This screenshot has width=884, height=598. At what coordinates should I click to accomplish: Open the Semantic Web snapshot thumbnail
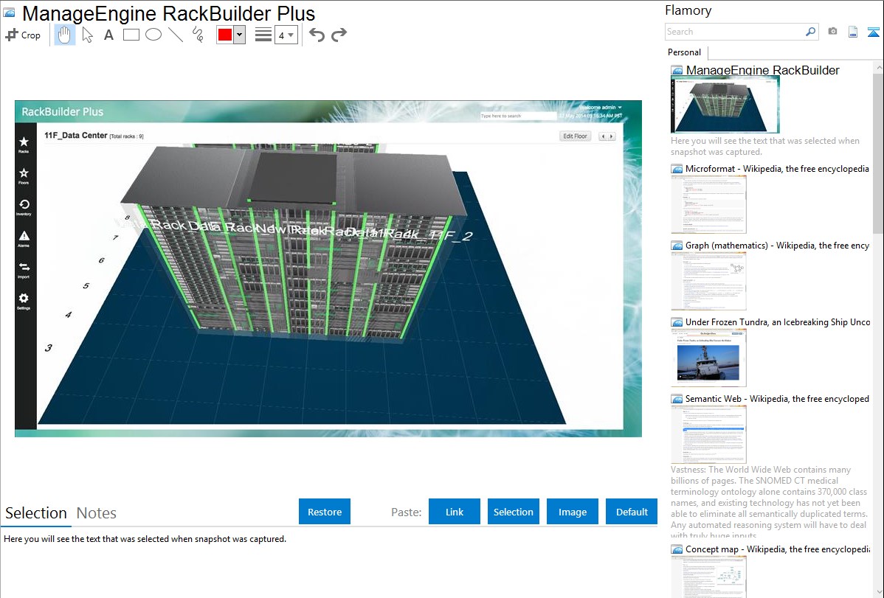[x=708, y=434]
